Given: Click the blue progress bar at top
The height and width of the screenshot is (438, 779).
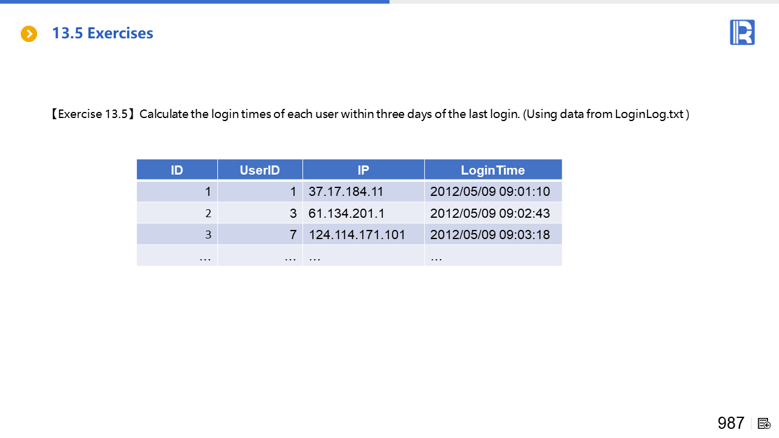Looking at the screenshot, I should (195, 2).
